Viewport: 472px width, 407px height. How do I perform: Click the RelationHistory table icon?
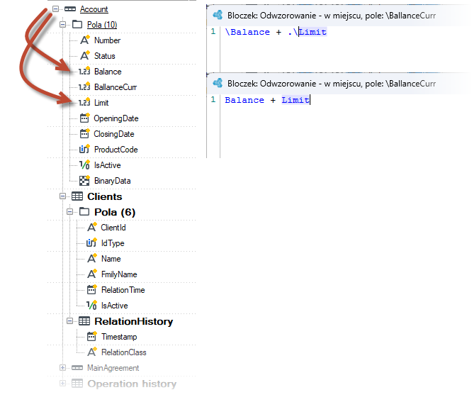pyautogui.click(x=84, y=321)
